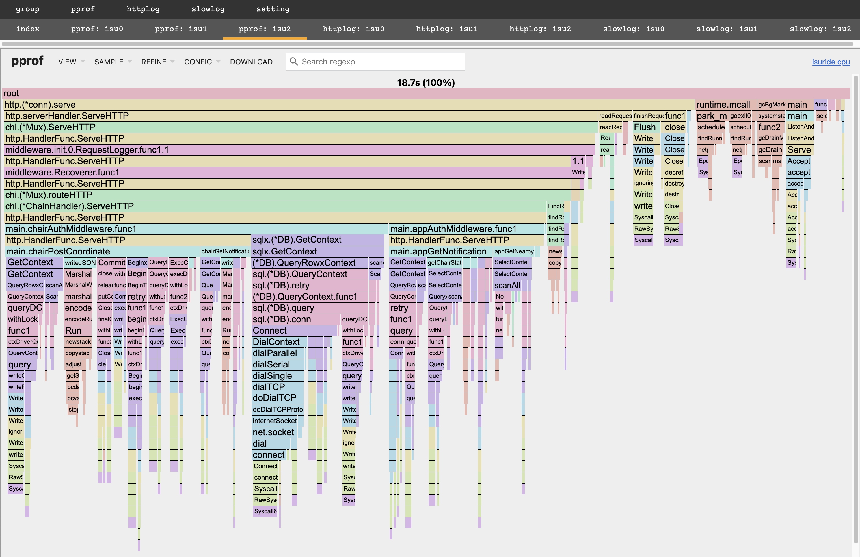
Task: Select the DialContext frame
Action: (279, 342)
